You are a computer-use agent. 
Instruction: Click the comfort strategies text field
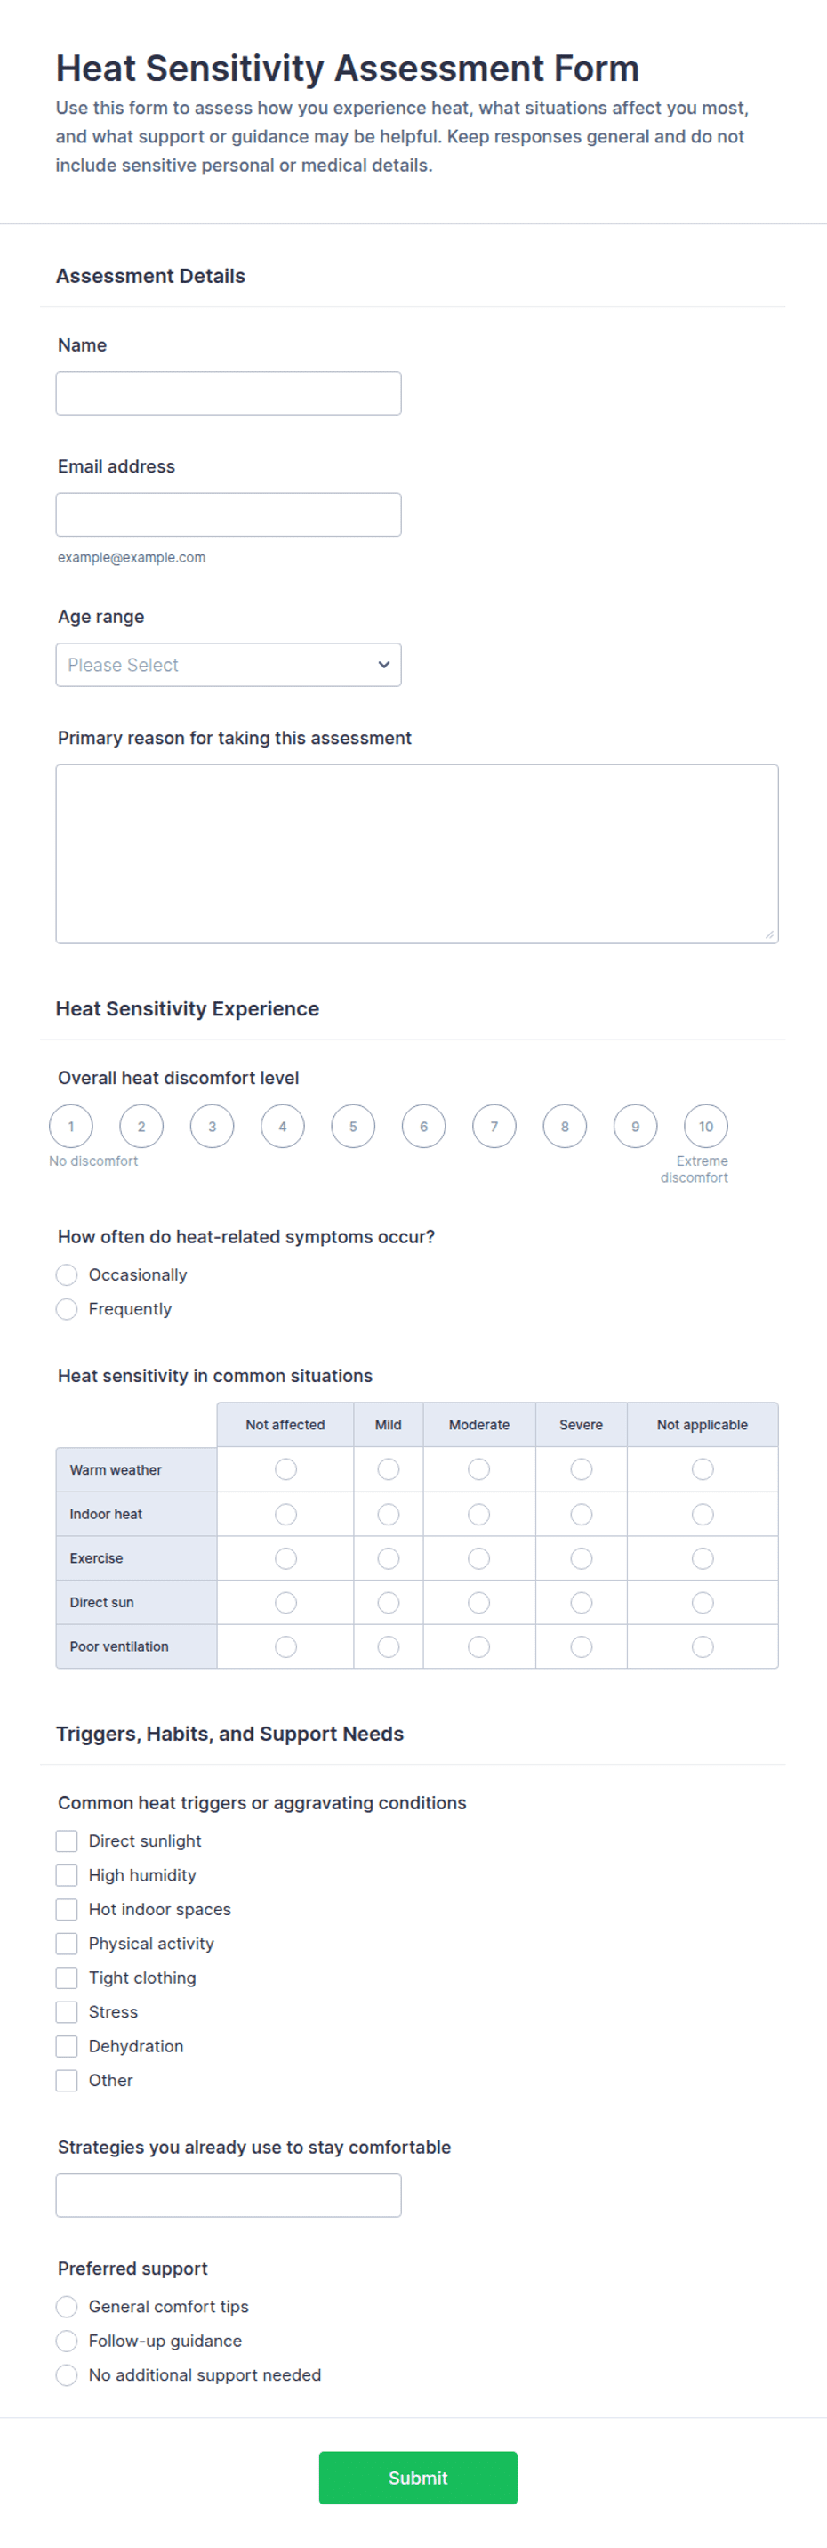coord(229,2196)
